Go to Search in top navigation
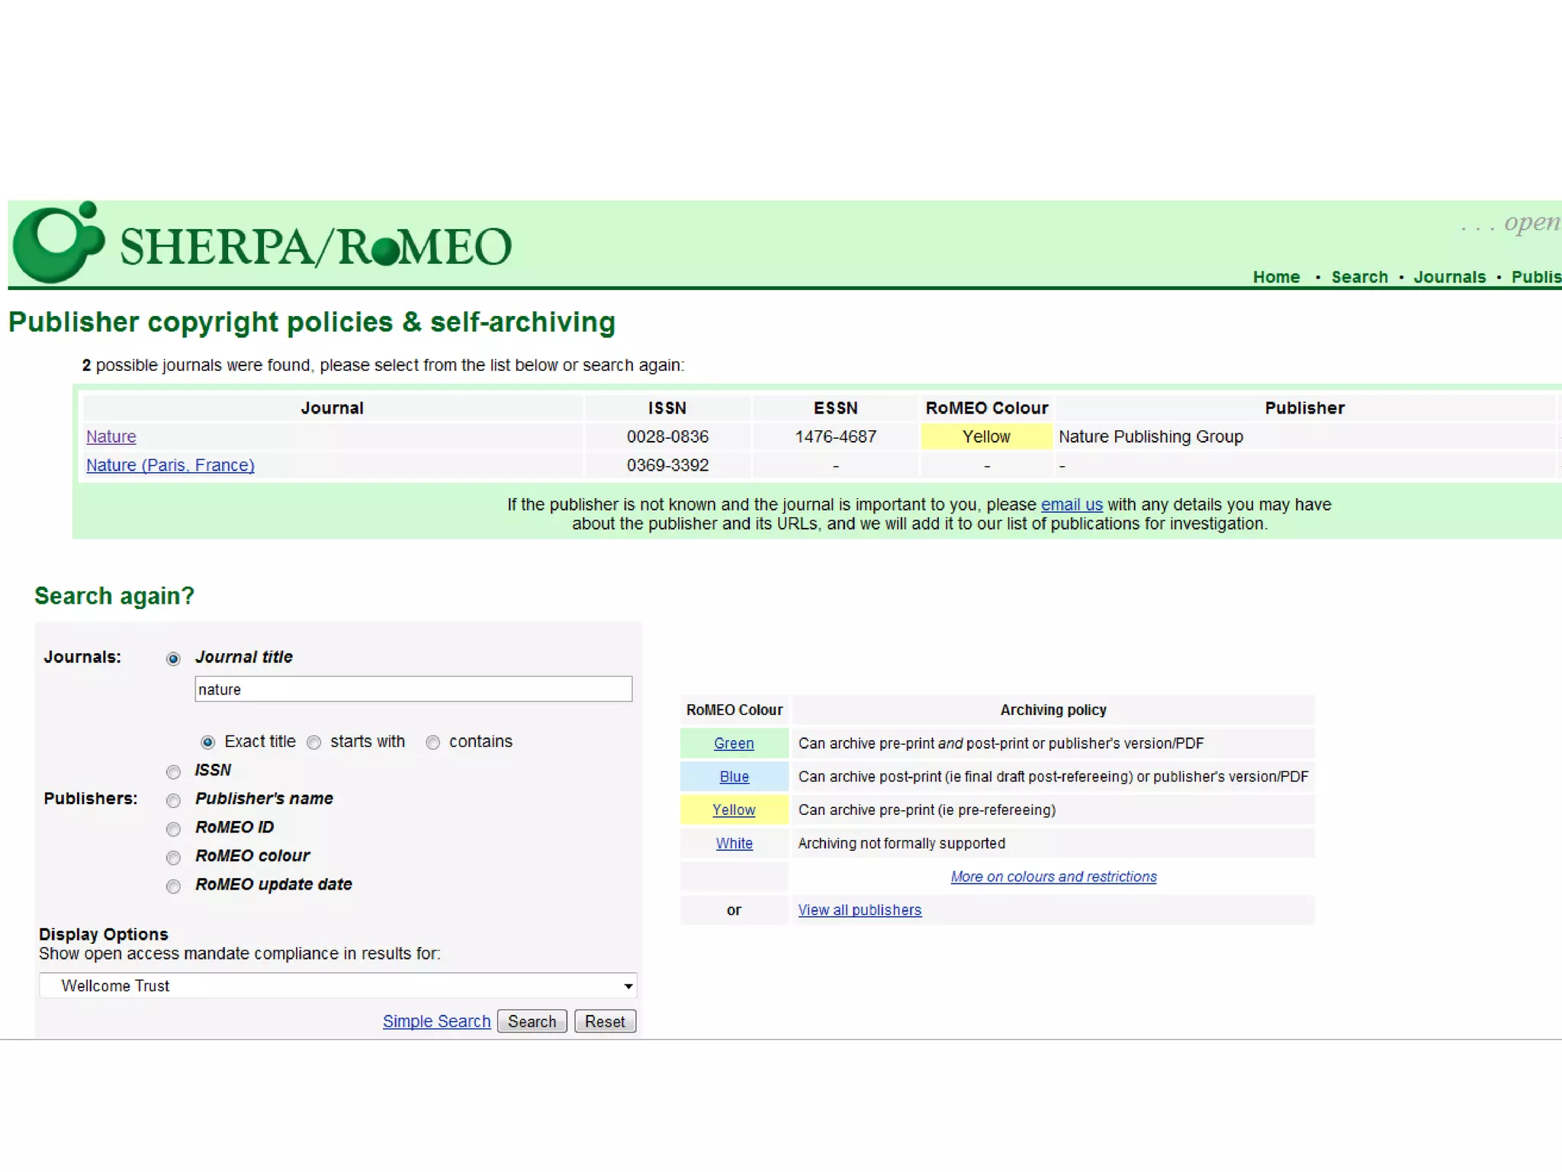This screenshot has height=1172, width=1562. 1359,277
